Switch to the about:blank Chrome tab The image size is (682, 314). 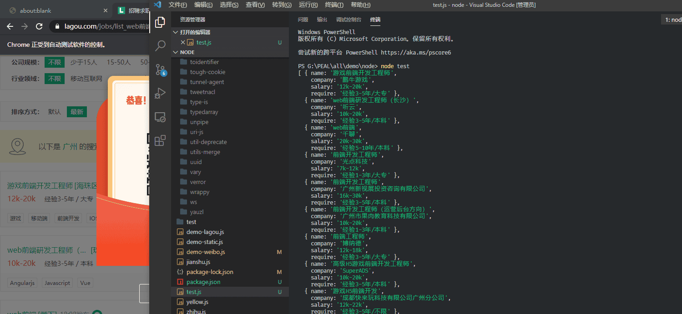57,10
